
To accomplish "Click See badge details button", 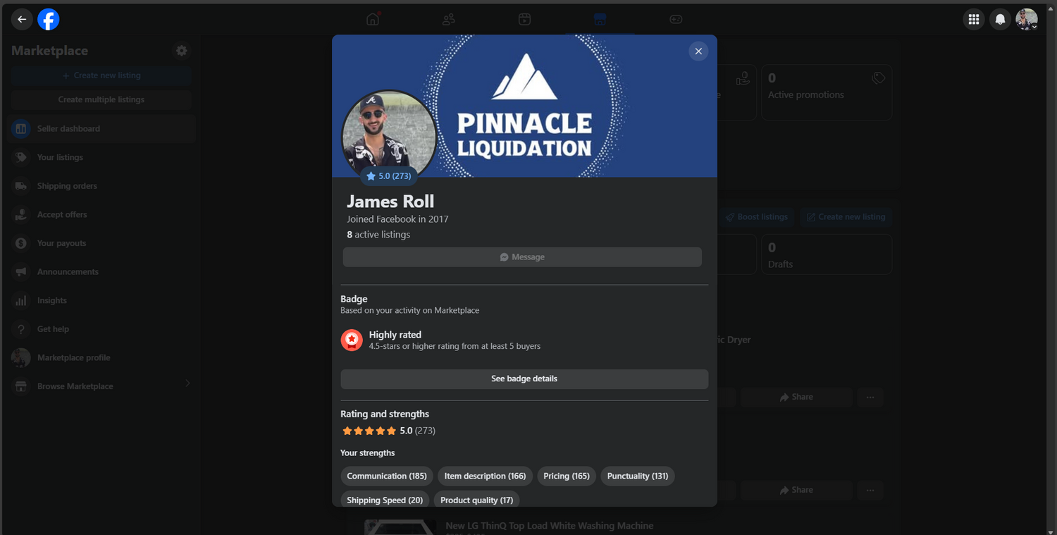I will pyautogui.click(x=524, y=379).
